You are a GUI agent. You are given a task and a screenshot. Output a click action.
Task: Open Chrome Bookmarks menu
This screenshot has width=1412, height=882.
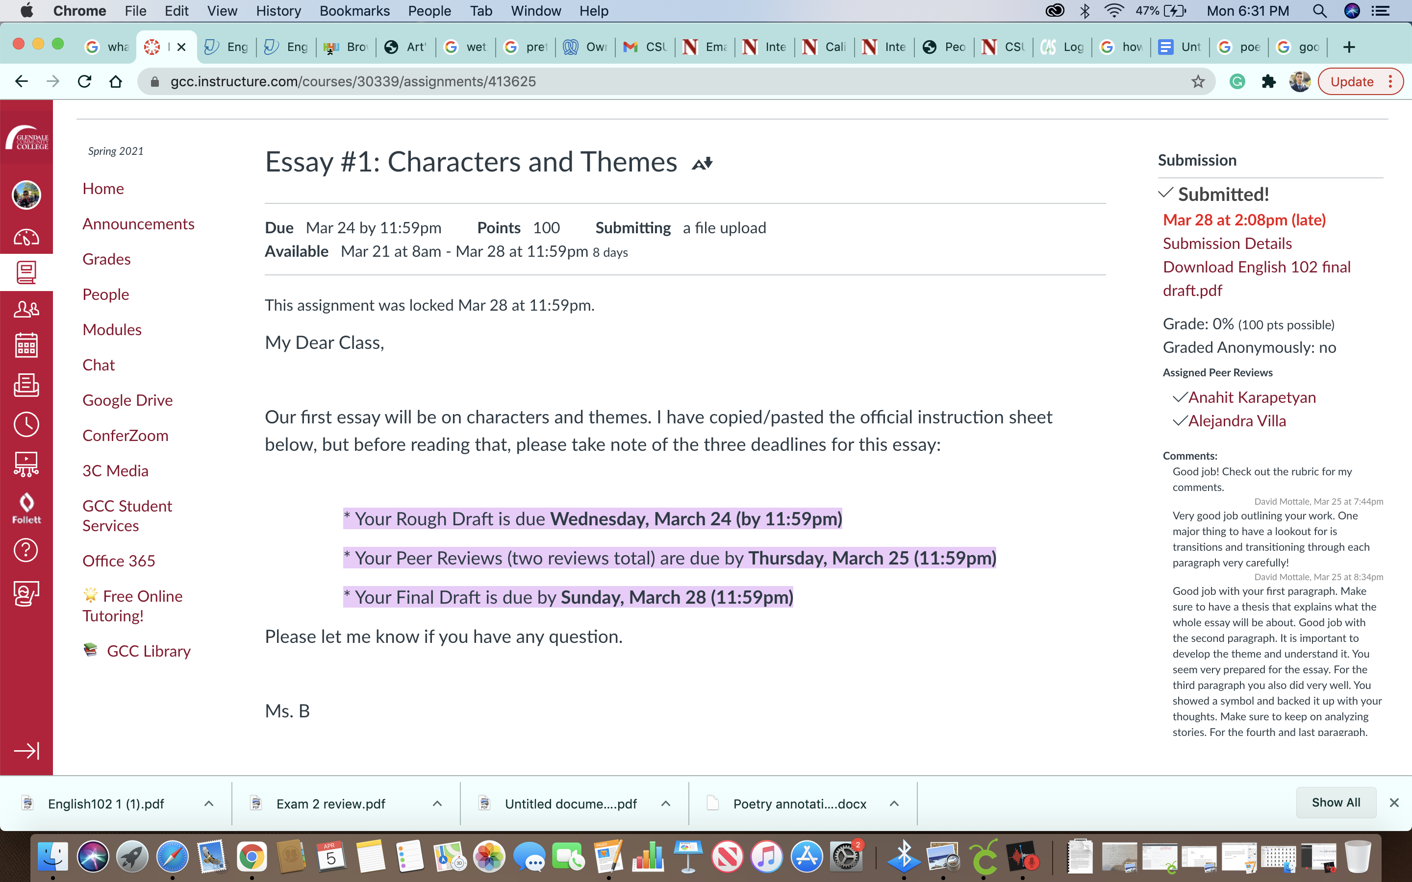pyautogui.click(x=354, y=11)
